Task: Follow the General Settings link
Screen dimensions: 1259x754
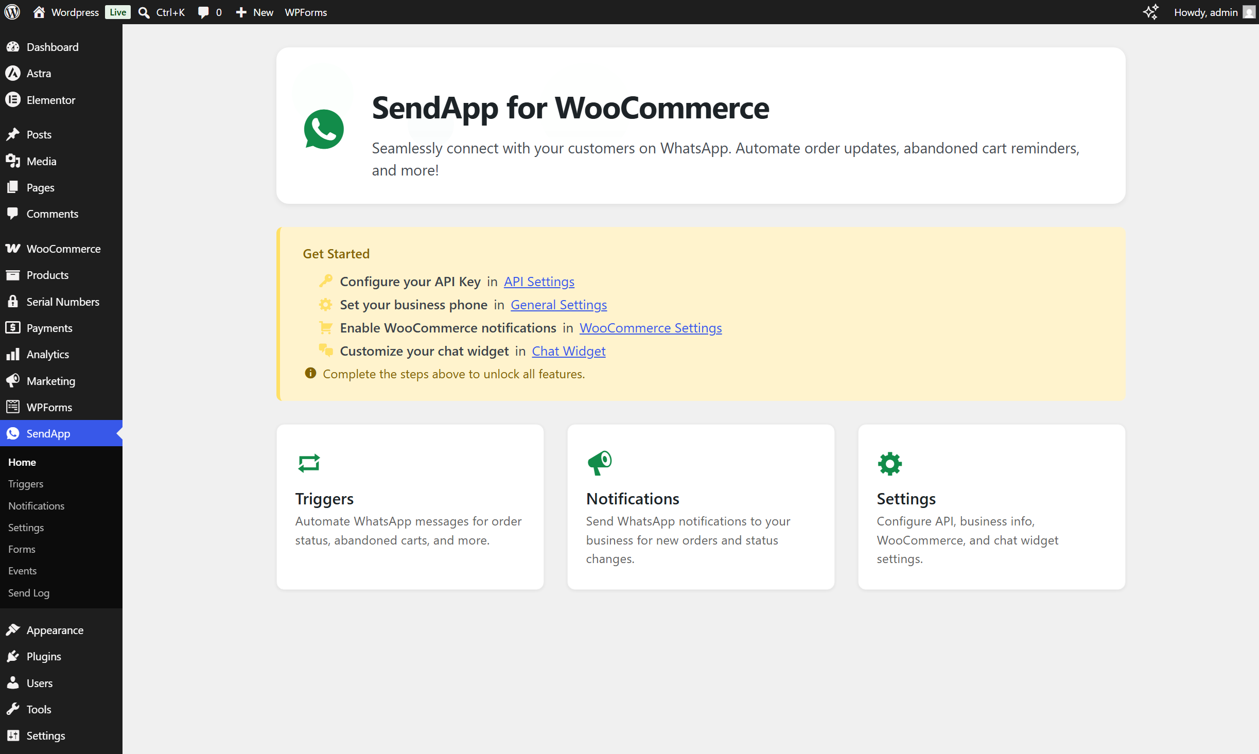Action: 558,305
